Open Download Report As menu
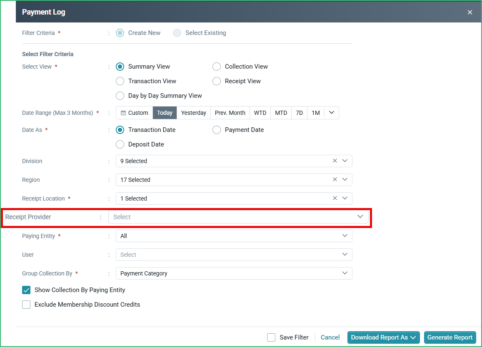482x347 pixels. tap(383, 337)
